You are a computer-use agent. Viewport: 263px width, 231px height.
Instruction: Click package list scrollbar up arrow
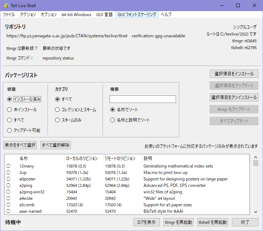[255, 157]
